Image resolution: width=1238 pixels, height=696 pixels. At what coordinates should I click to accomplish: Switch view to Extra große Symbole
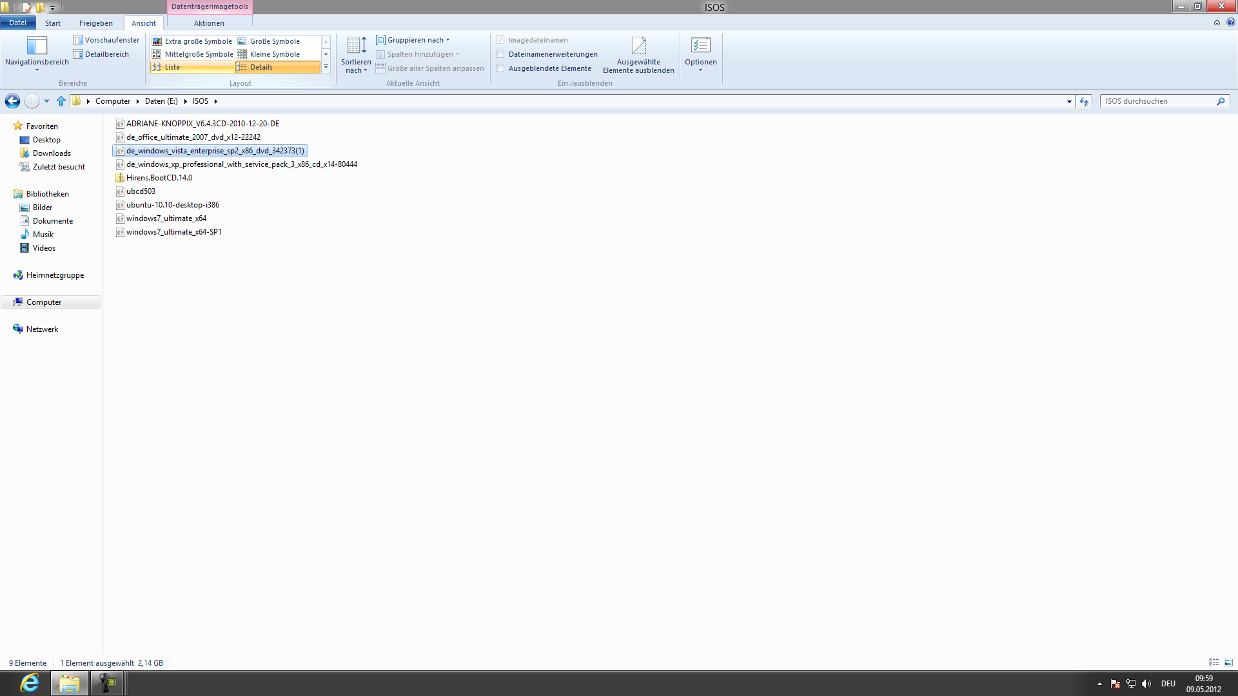[x=193, y=41]
